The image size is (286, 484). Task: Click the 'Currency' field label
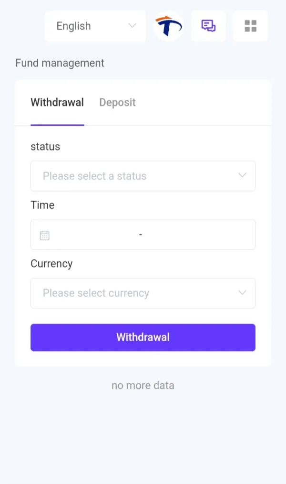point(51,264)
